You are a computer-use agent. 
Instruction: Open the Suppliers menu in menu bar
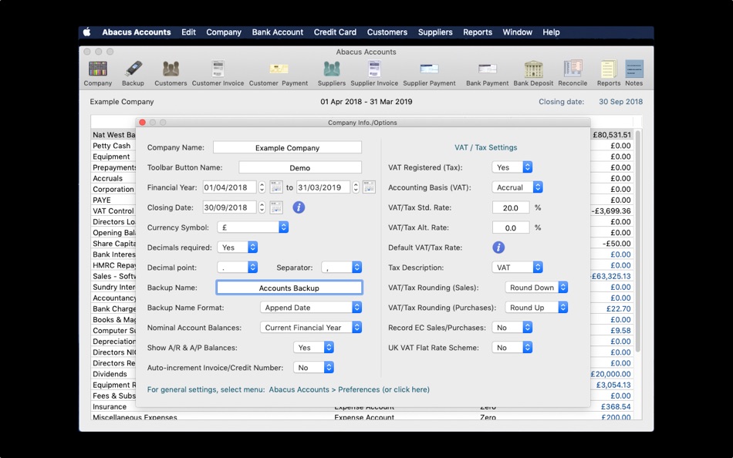point(435,32)
